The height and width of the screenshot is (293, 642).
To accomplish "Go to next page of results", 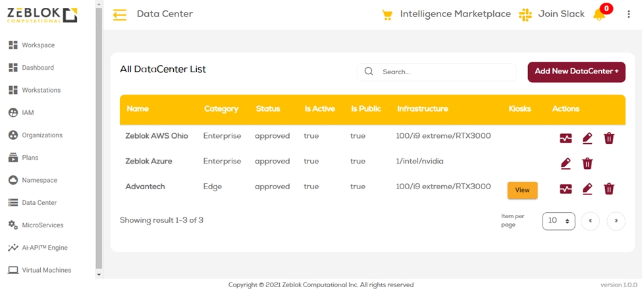I will tap(616, 221).
